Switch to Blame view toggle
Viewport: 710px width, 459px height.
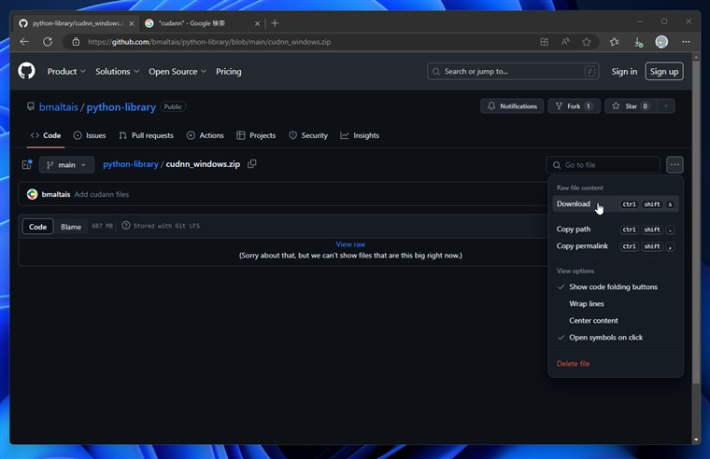(x=71, y=227)
